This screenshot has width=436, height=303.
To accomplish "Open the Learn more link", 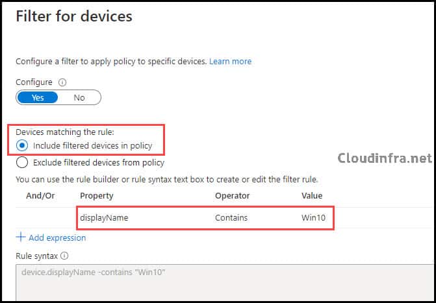I will point(230,62).
